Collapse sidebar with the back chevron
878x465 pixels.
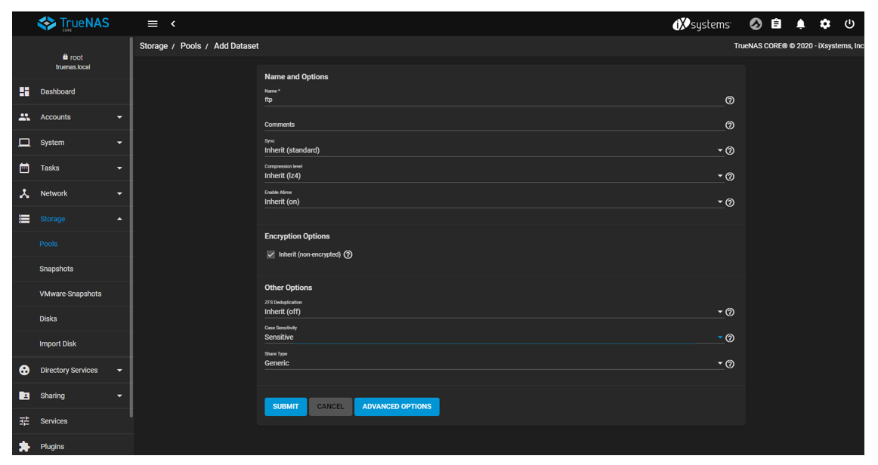(173, 23)
